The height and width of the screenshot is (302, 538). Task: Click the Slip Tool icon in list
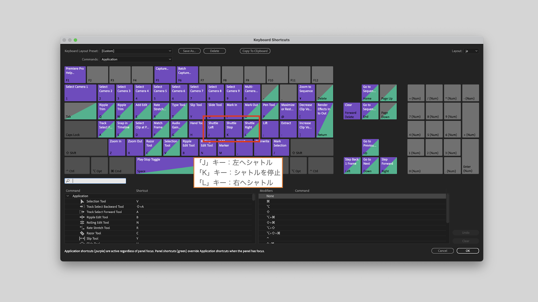[x=82, y=239]
